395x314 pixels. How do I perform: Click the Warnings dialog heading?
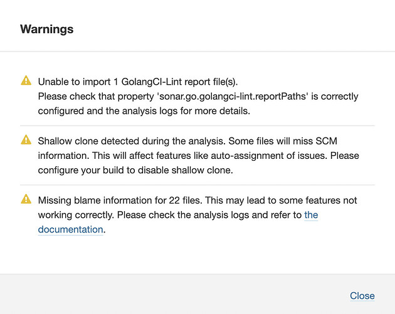47,29
